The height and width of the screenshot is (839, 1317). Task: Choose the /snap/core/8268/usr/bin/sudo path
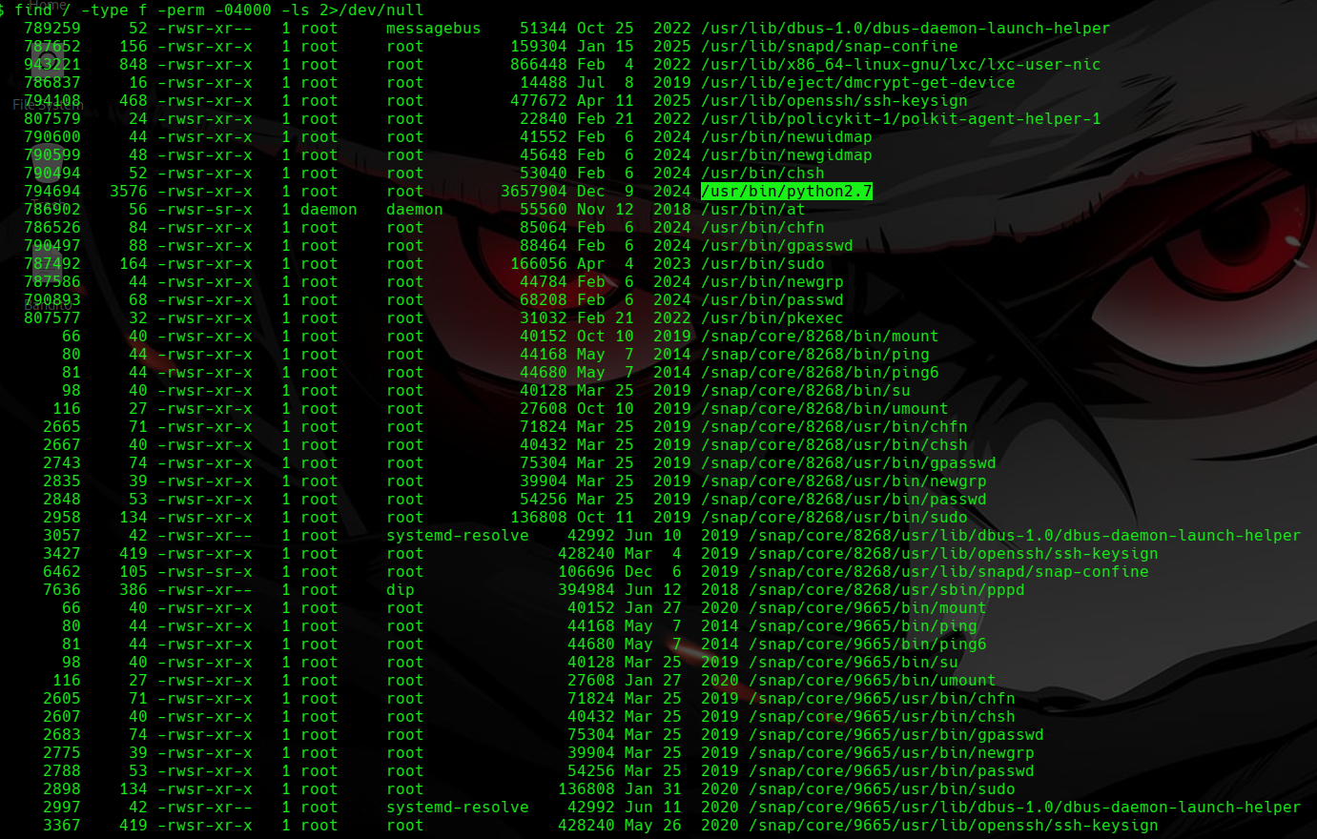click(x=834, y=518)
